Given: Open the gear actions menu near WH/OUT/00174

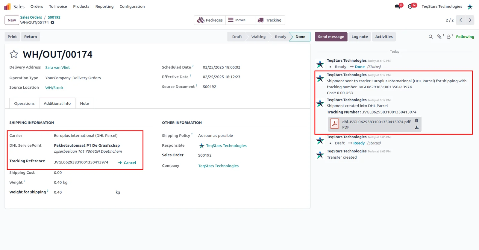Looking at the screenshot, I should 52,22.
